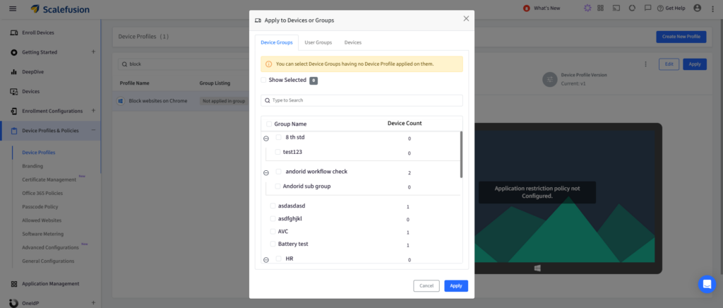The image size is (723, 308).
Task: Click the DeepDive chart icon
Action: 14,72
